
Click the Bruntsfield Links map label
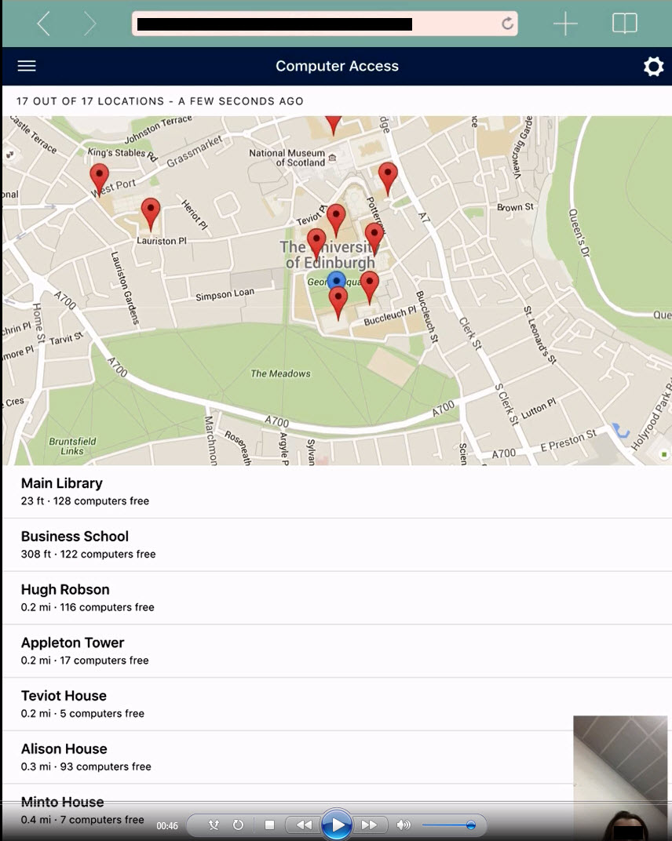(72, 446)
